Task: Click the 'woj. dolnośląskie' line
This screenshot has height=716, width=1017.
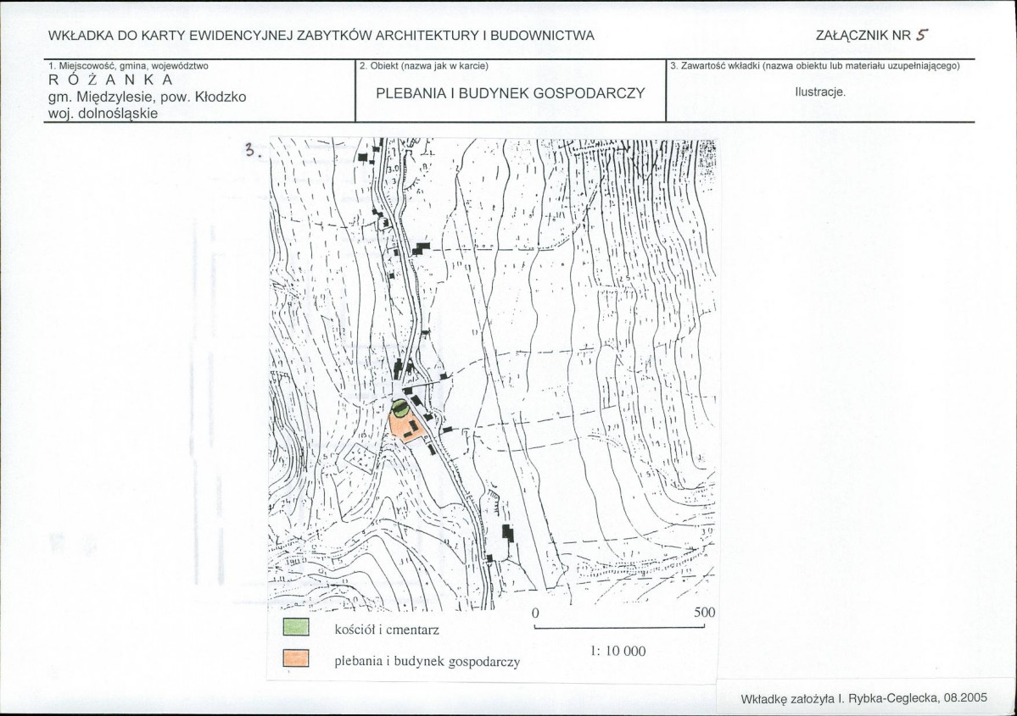Action: point(103,114)
